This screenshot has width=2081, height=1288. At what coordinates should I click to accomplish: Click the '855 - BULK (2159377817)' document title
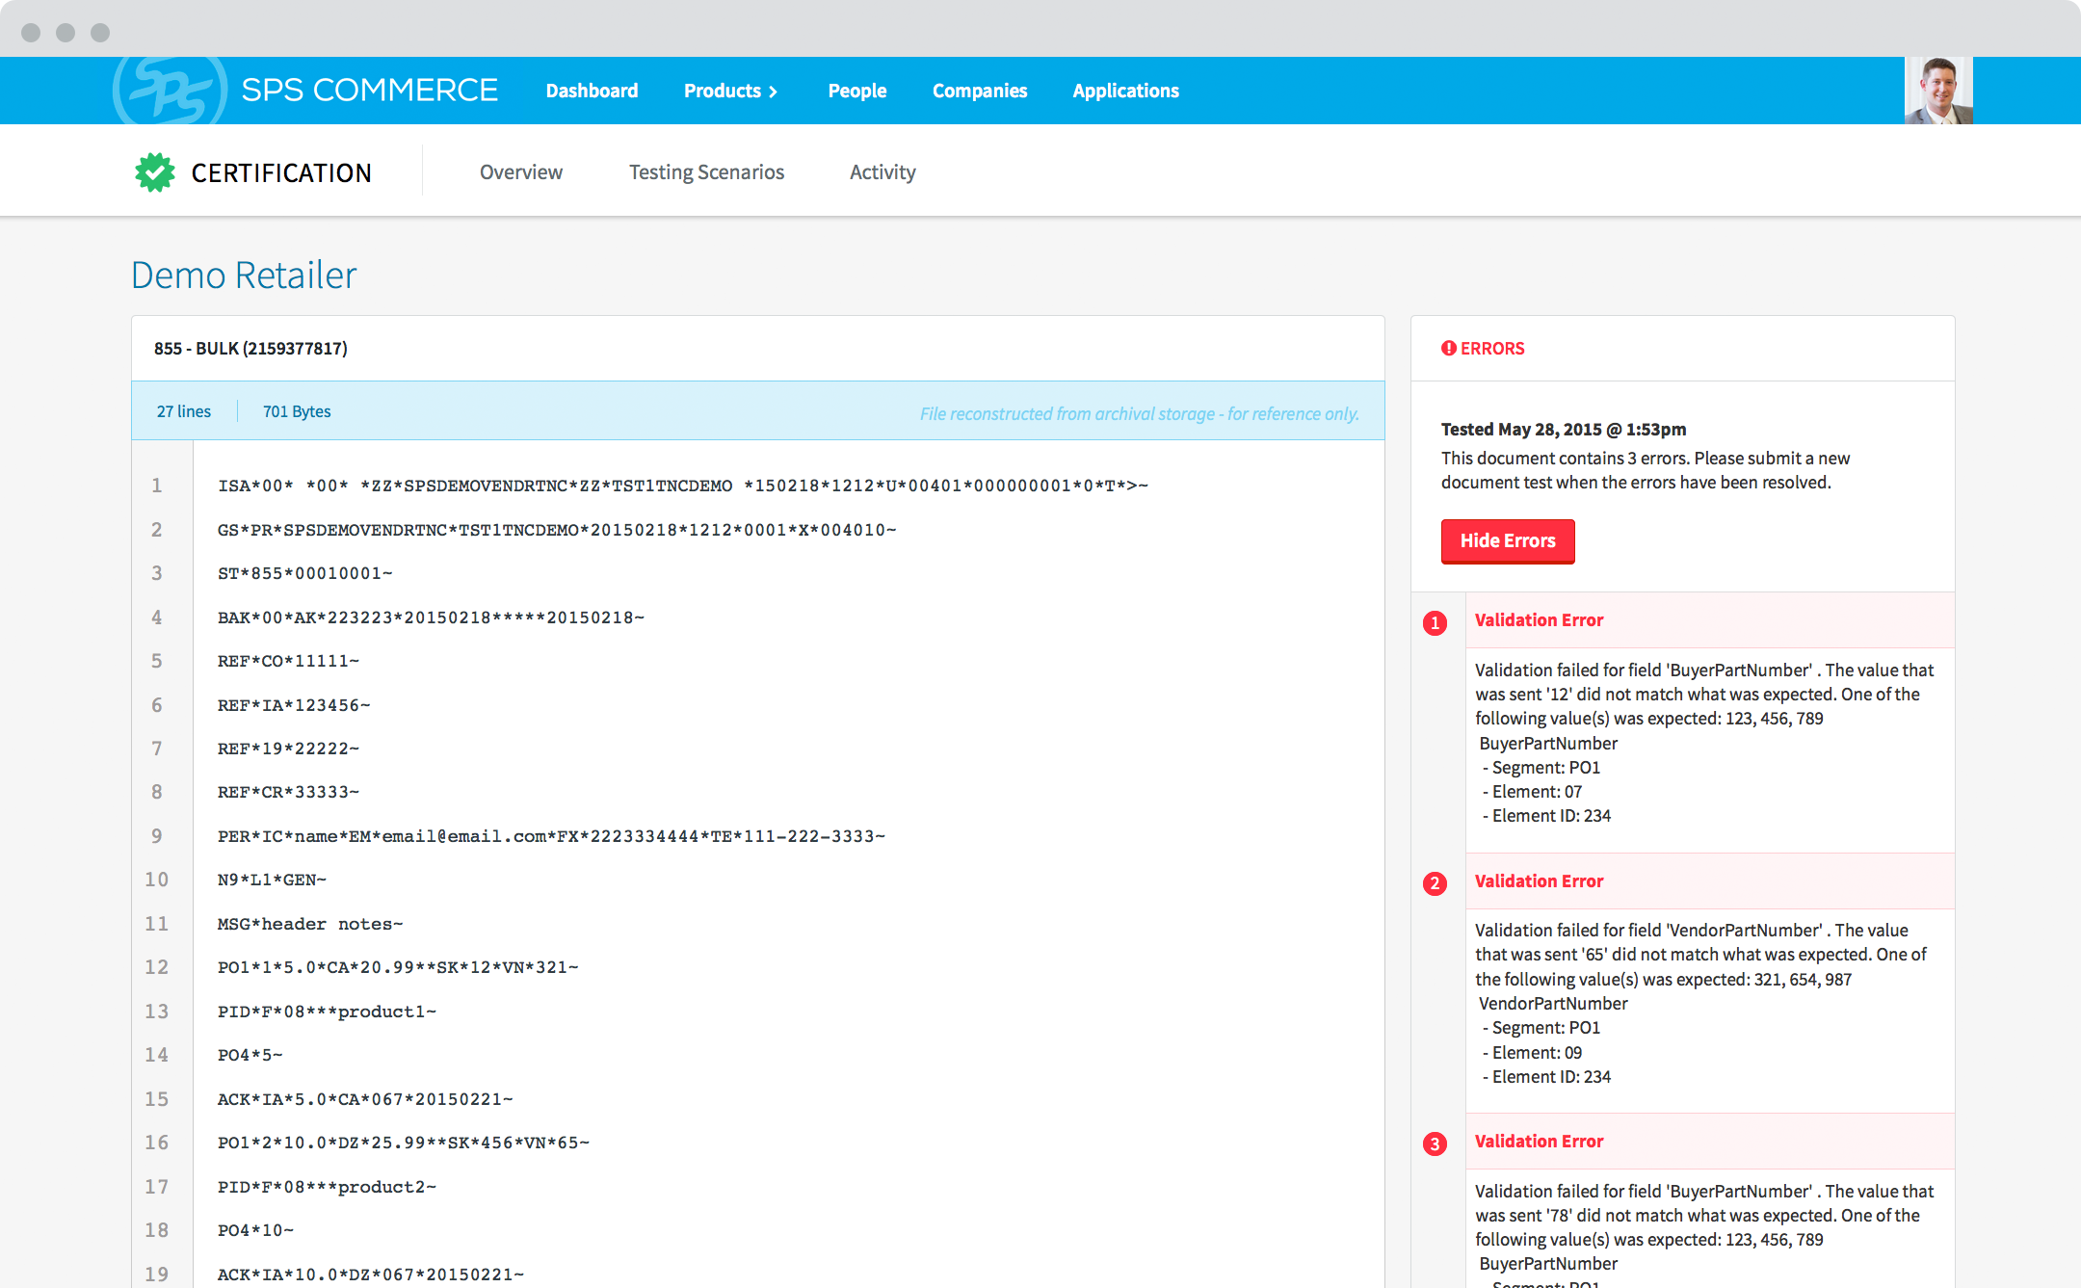coord(250,349)
